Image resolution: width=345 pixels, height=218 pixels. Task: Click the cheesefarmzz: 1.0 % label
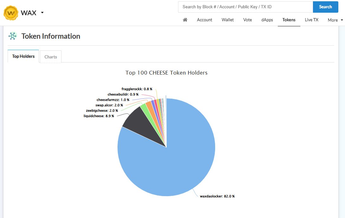pyautogui.click(x=113, y=100)
